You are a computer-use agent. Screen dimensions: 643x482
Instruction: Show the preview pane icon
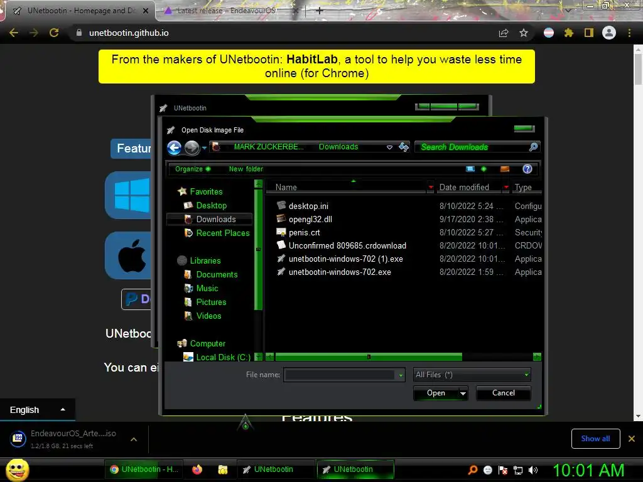pyautogui.click(x=505, y=169)
